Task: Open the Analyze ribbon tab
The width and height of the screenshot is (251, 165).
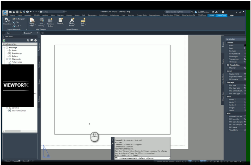Action: point(45,15)
